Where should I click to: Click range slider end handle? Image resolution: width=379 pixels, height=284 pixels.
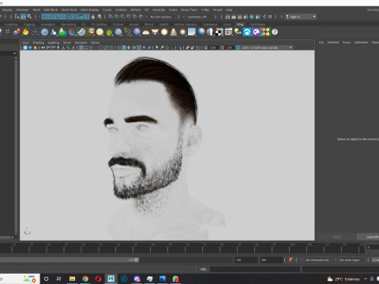coord(137,260)
